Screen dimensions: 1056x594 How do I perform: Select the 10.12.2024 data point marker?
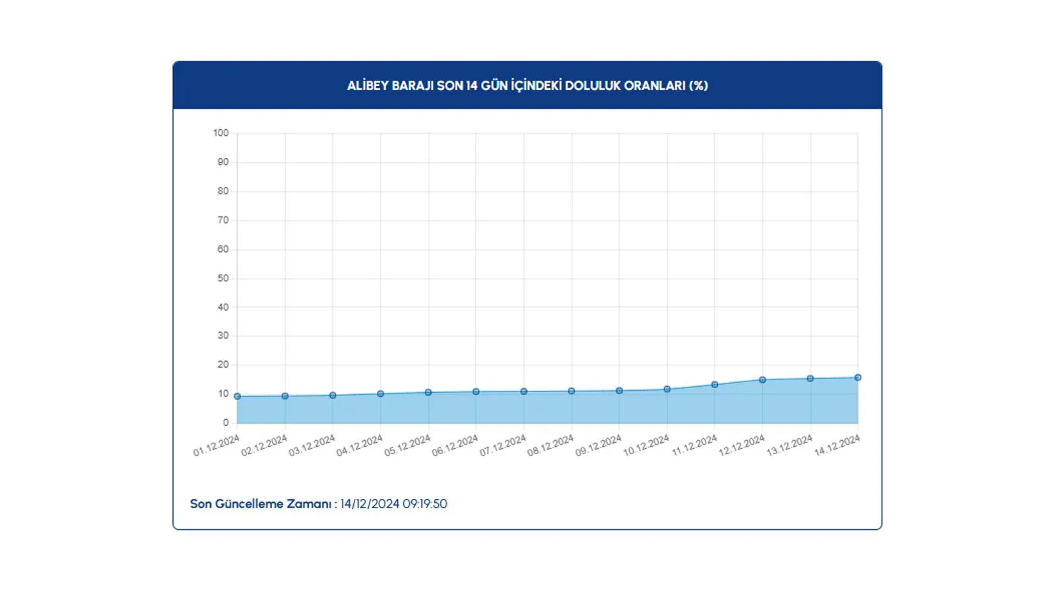click(x=667, y=389)
